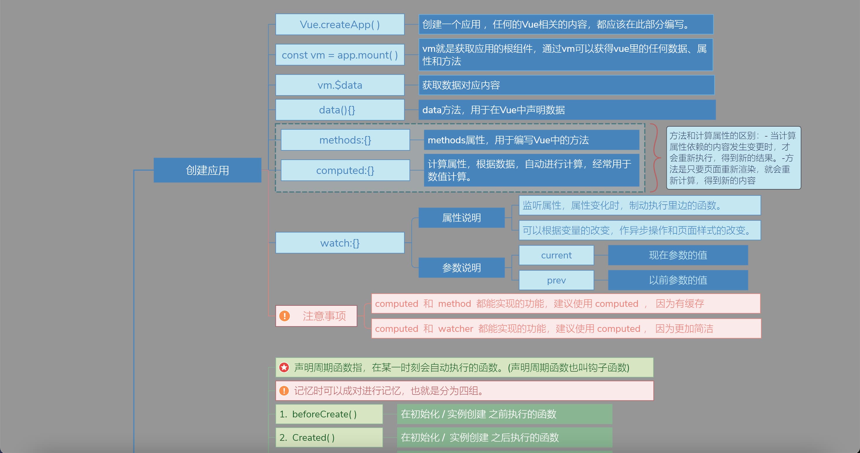Click the orange warning icon before 记忆时可以成对
The image size is (860, 453).
tap(284, 391)
